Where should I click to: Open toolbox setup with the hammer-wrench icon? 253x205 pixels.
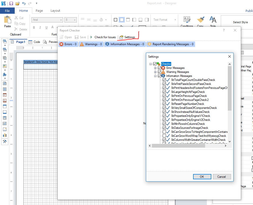(x=5, y=141)
